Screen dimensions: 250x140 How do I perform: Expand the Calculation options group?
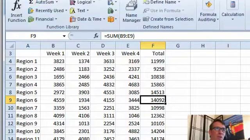click(233, 11)
